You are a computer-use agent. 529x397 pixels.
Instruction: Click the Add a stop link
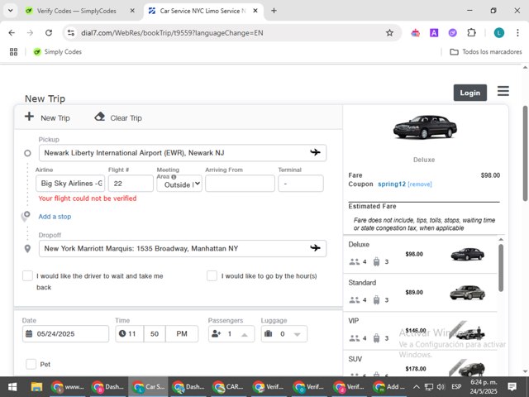tap(55, 217)
